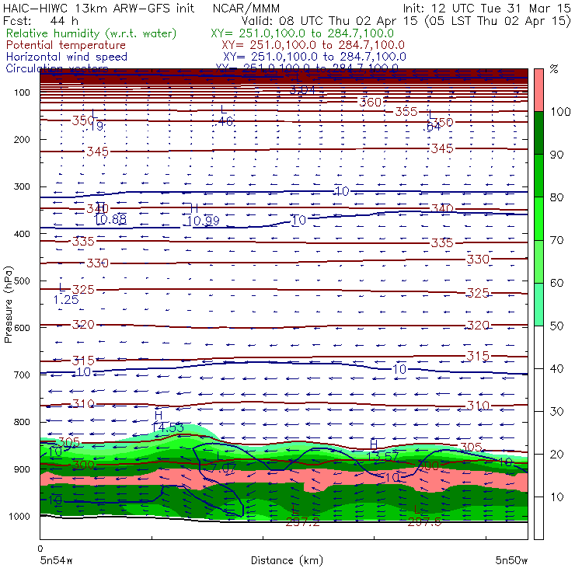Click the '360' potential temperature contour label
Image resolution: width=575 pixels, height=575 pixels.
click(x=371, y=102)
